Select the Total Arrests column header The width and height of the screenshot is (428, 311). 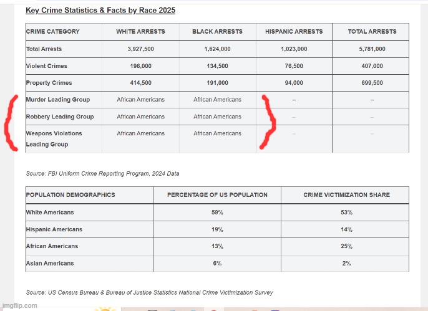tap(371, 32)
